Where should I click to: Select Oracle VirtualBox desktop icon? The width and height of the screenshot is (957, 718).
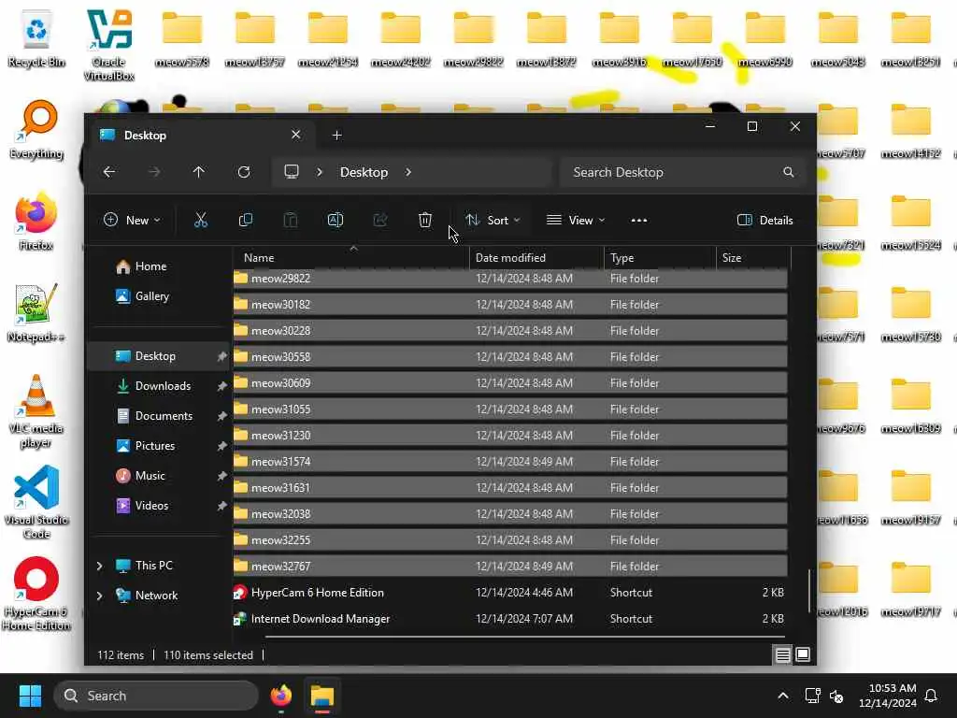click(x=109, y=46)
